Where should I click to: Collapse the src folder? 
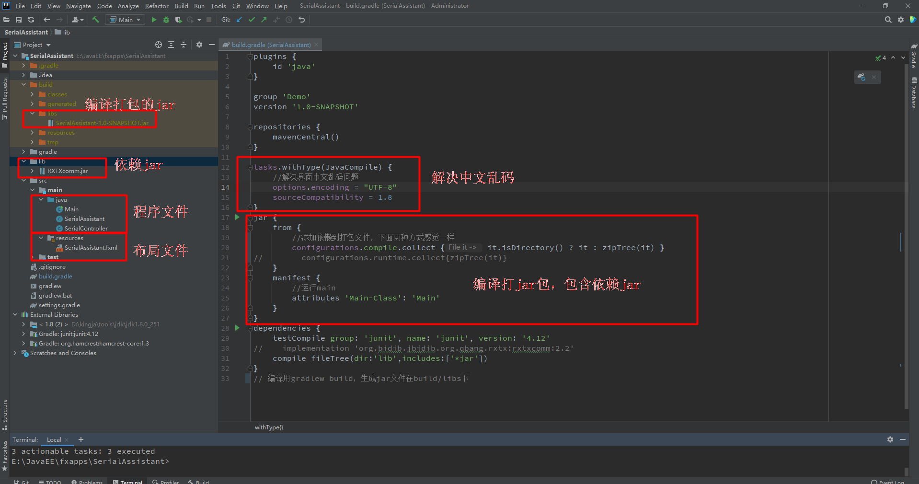tap(23, 181)
